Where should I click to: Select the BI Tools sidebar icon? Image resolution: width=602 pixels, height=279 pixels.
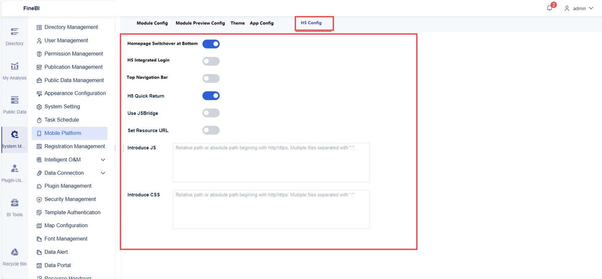coord(14,202)
